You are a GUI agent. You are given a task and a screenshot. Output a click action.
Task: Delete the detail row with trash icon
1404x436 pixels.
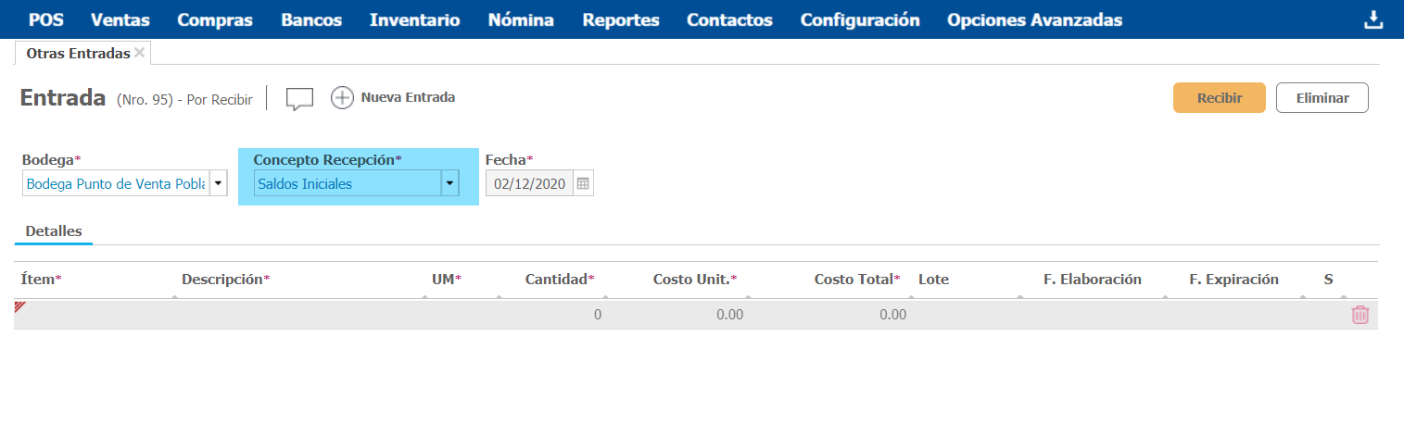pyautogui.click(x=1360, y=315)
